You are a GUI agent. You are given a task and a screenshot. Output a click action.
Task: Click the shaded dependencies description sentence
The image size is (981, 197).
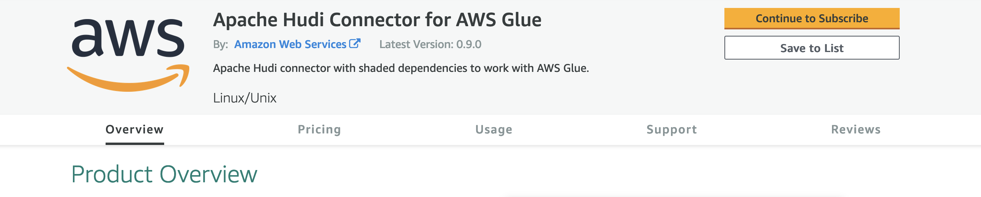pos(401,68)
